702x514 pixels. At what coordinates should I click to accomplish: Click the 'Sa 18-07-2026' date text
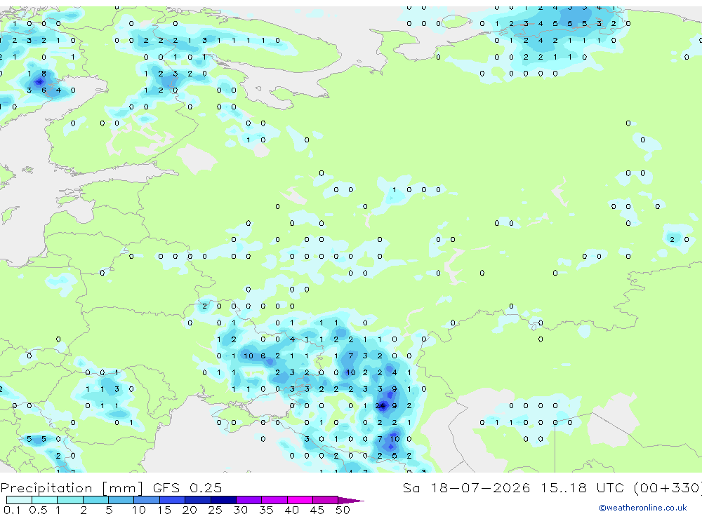click(466, 487)
